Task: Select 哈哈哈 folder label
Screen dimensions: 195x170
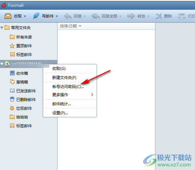Action: tap(22, 117)
